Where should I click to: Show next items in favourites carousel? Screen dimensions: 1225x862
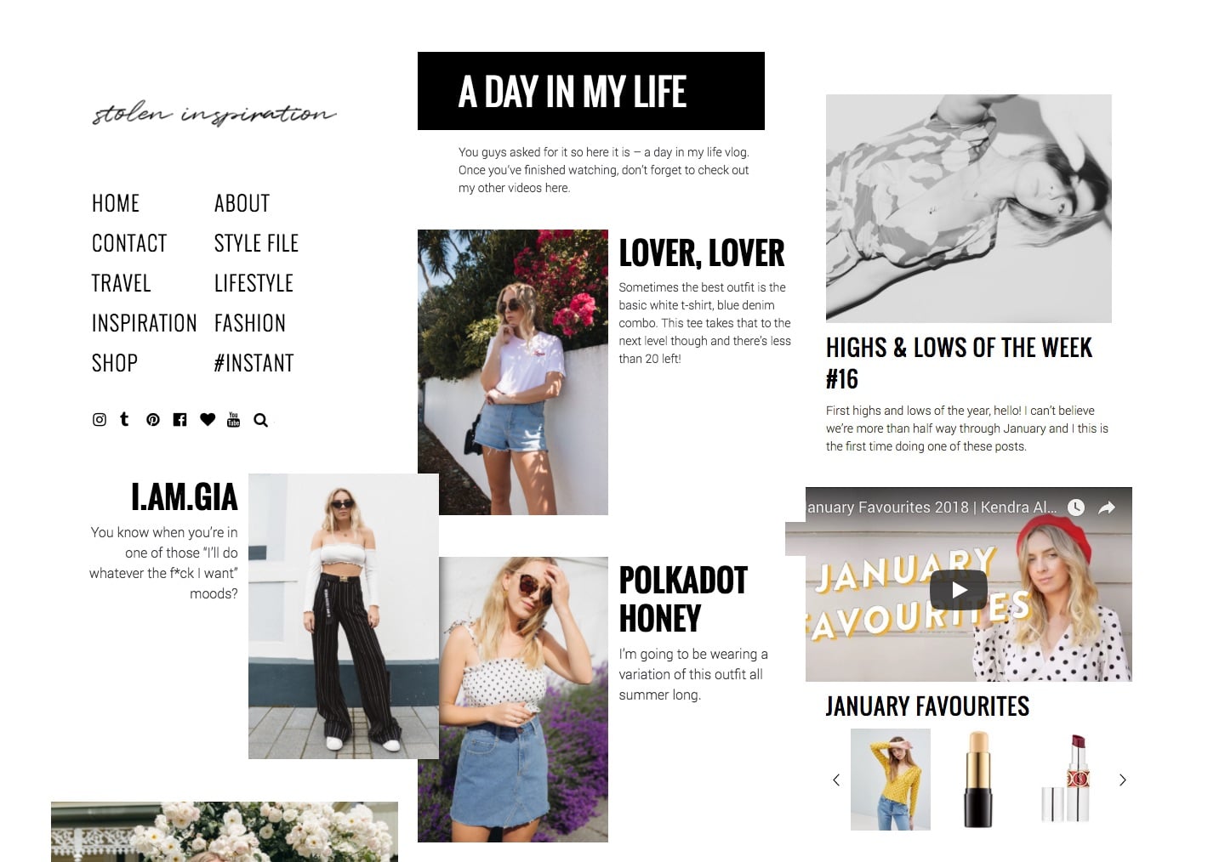coord(1122,780)
